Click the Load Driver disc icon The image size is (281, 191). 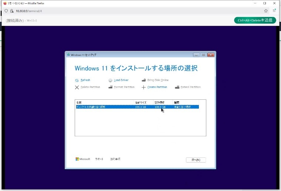(110, 80)
